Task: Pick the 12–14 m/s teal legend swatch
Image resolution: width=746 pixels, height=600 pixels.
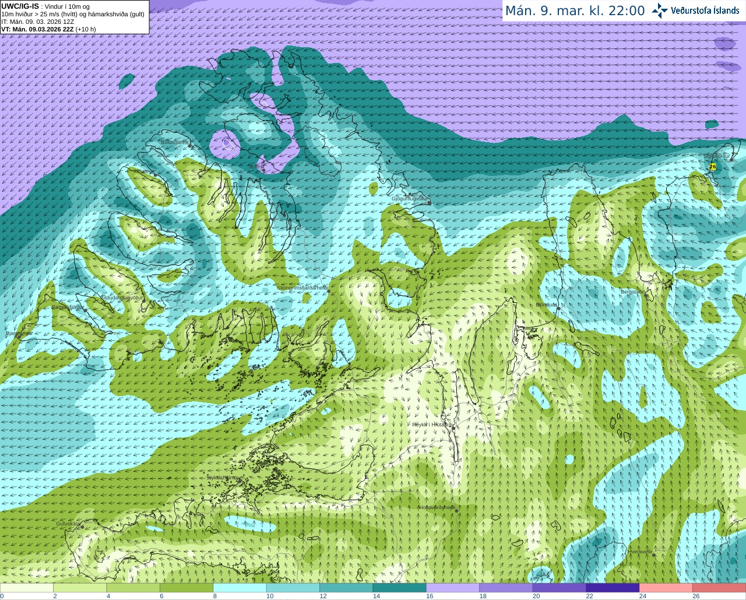Action: tap(346, 588)
